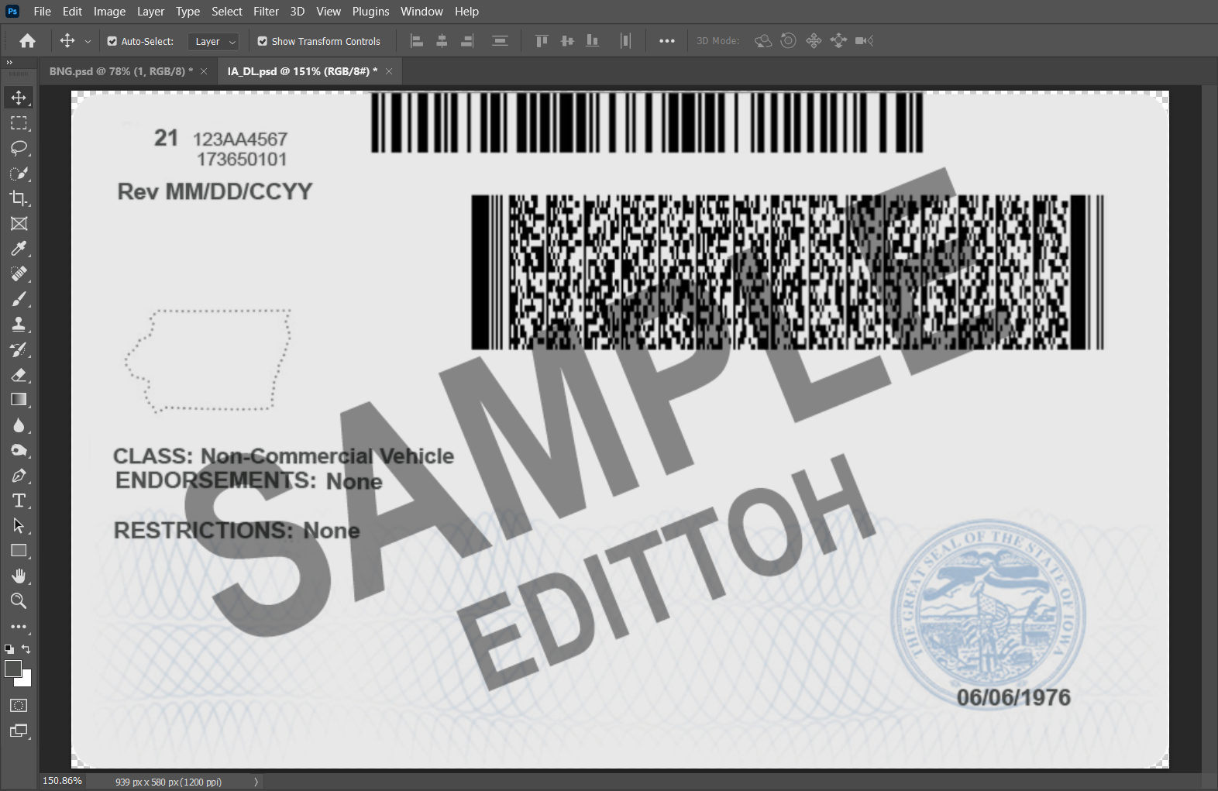This screenshot has width=1218, height=791.
Task: Align bottom edges of layers
Action: tap(592, 41)
